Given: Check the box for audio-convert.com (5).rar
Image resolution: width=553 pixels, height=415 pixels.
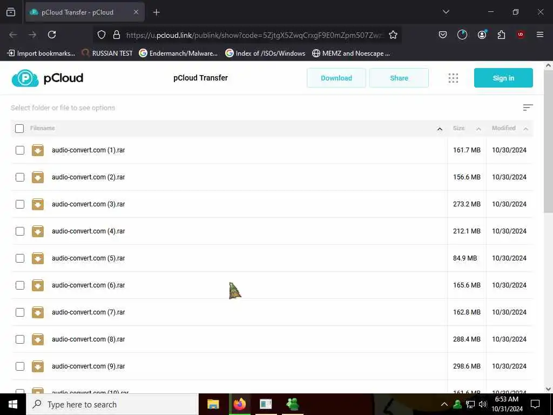Looking at the screenshot, I should 20,258.
